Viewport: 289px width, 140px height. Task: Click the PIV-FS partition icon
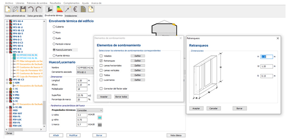(10, 123)
